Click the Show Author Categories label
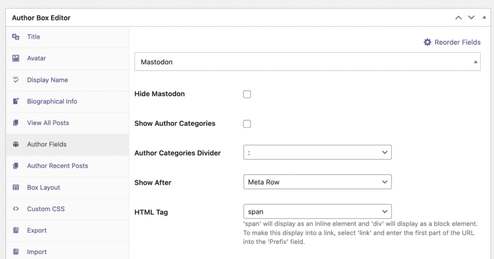The image size is (494, 259). [x=175, y=124]
